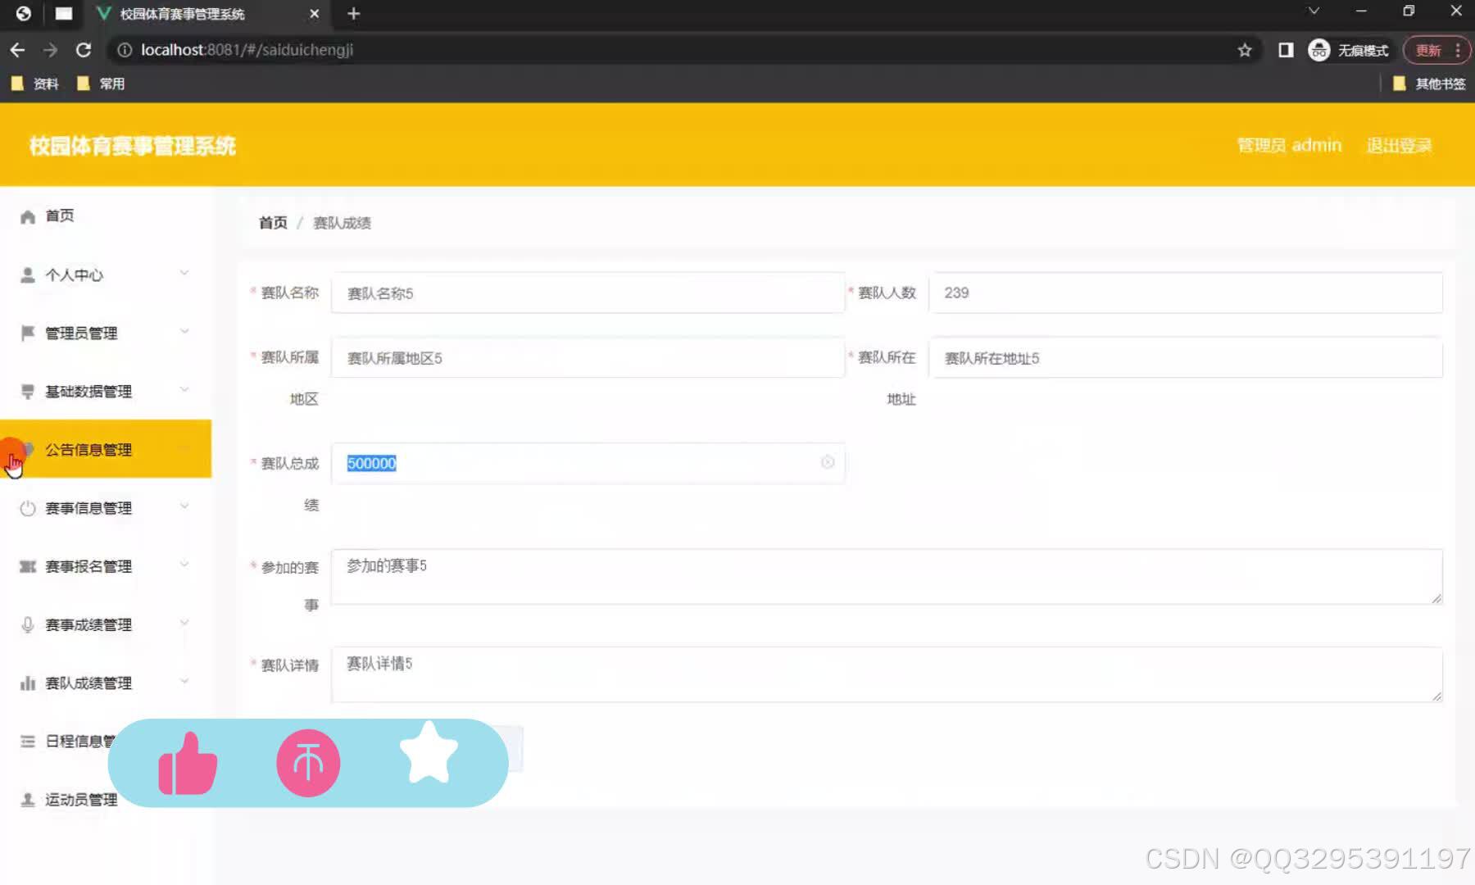Expand the 赛事信息管理 menu chevron
This screenshot has height=885, width=1475.
184,506
